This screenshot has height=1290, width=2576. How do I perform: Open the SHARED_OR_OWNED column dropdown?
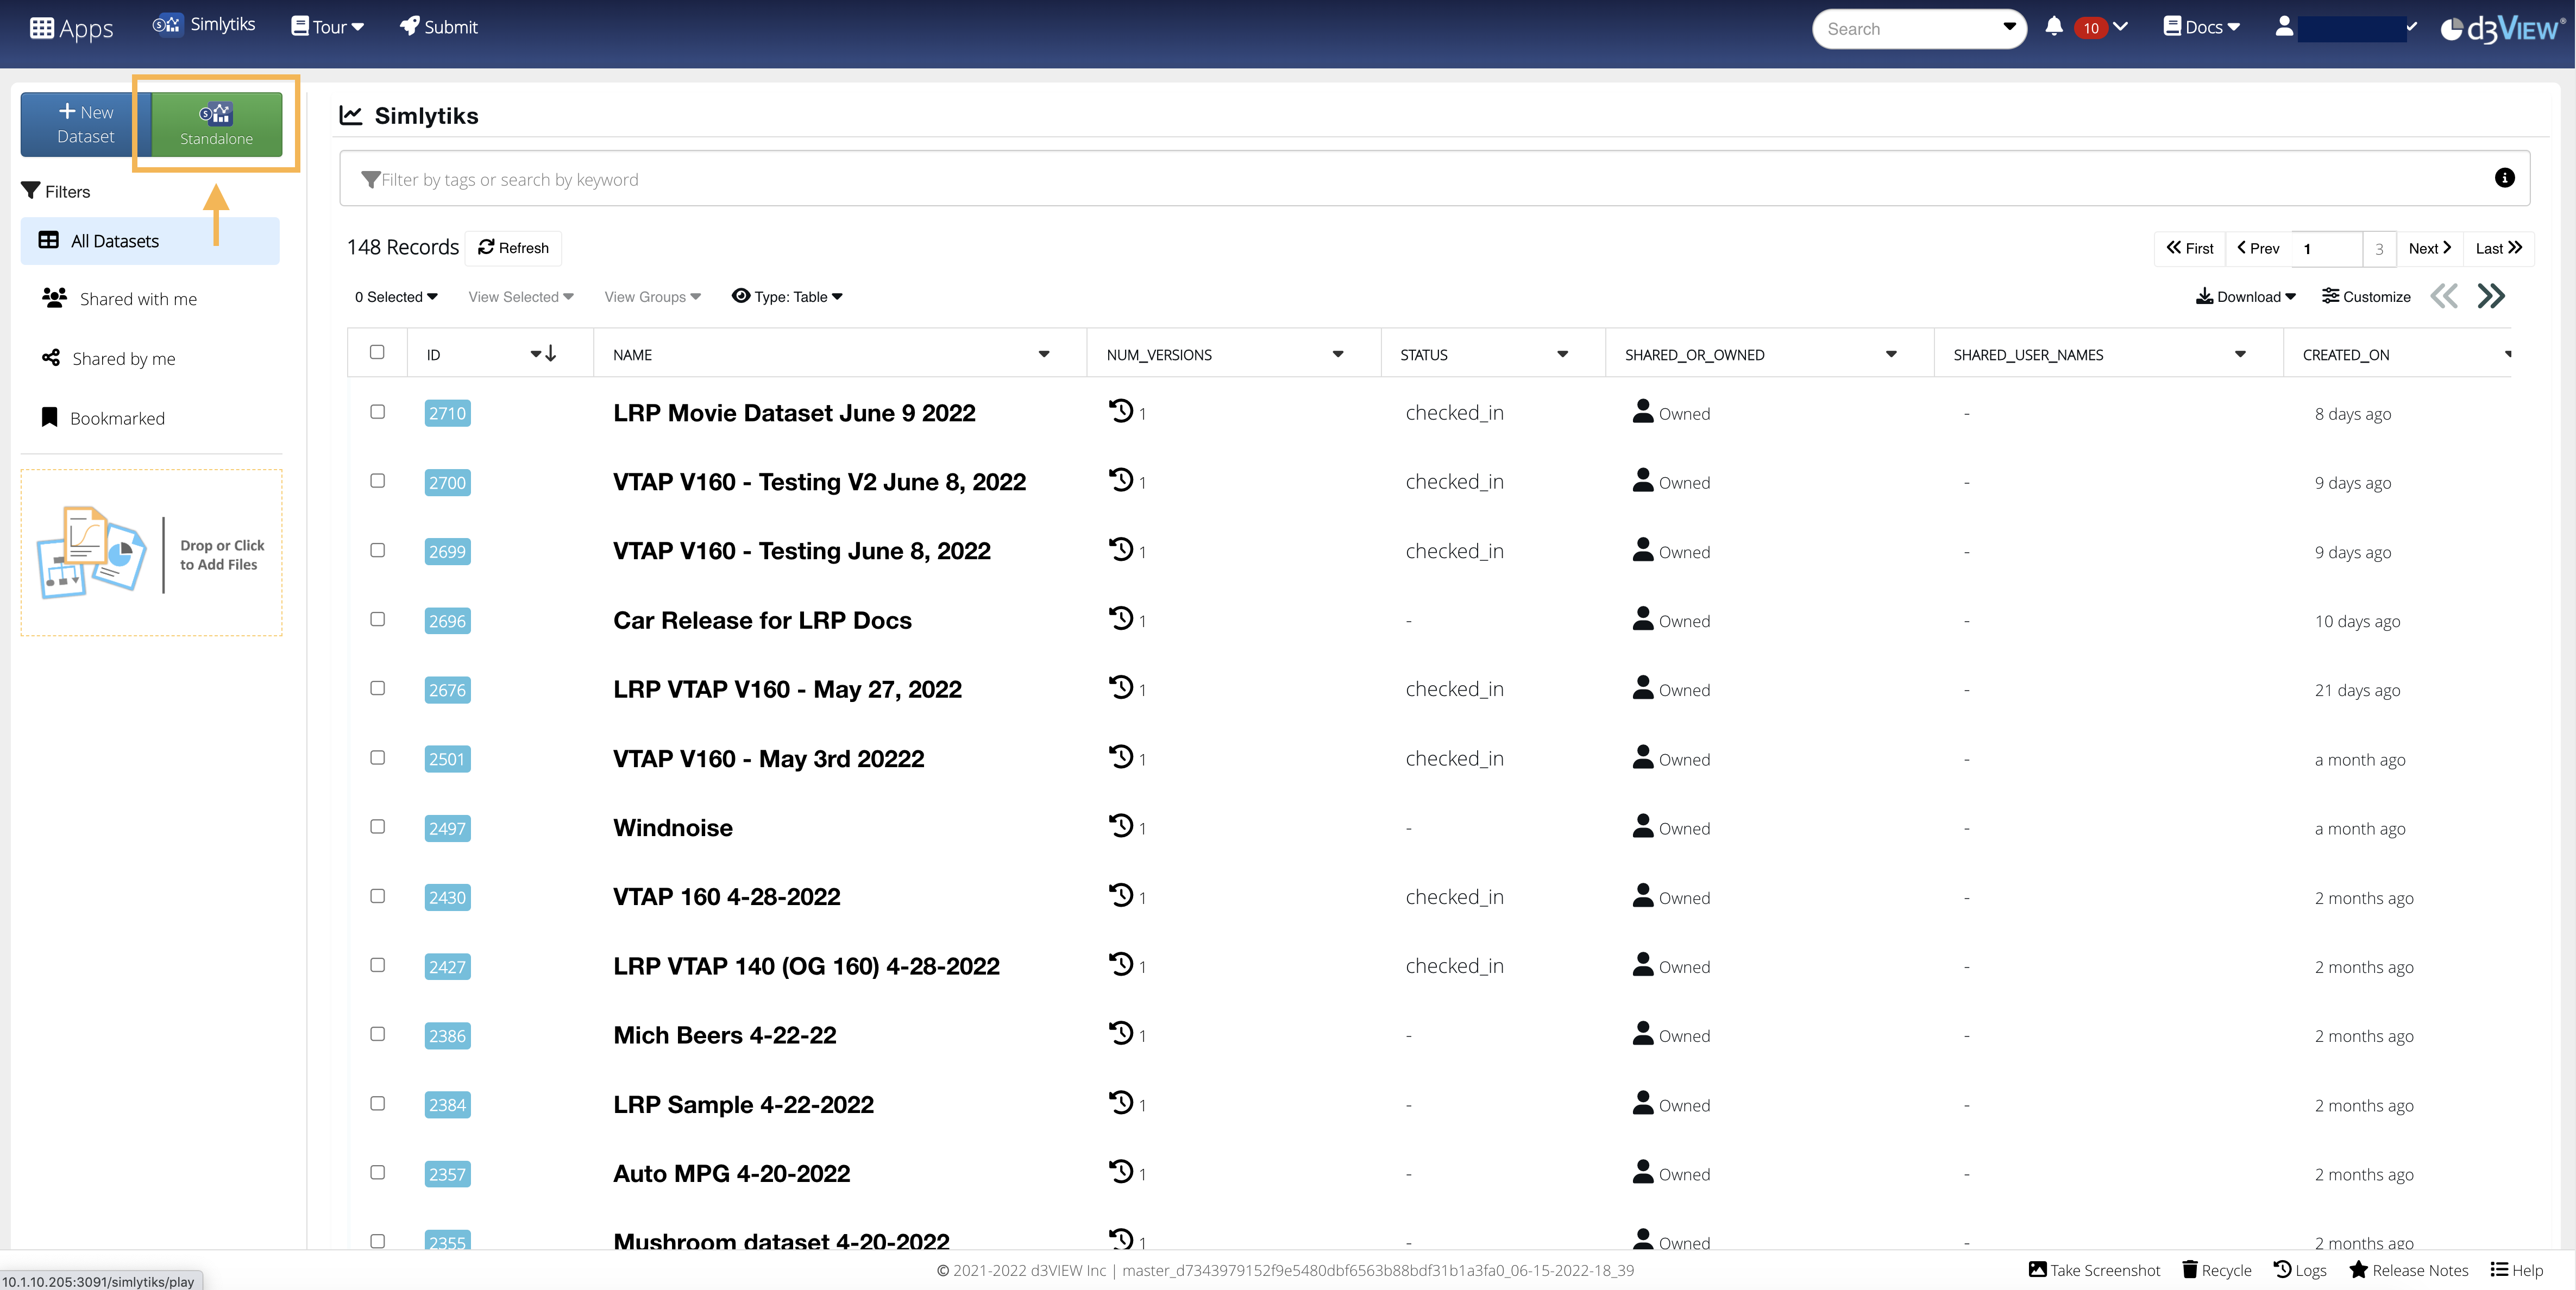(x=1891, y=354)
